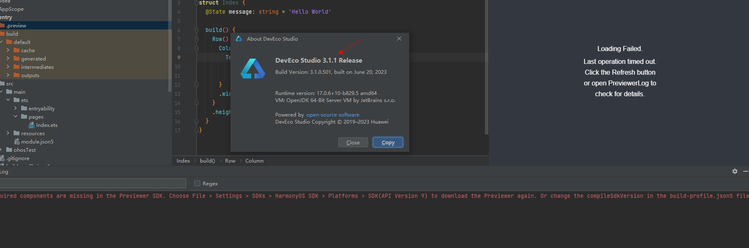The image size is (749, 248).
Task: Click the cache folder icon
Action: click(17, 50)
